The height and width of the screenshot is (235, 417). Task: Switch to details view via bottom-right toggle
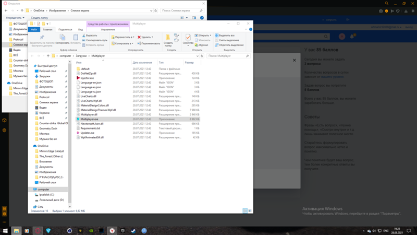pos(245,211)
